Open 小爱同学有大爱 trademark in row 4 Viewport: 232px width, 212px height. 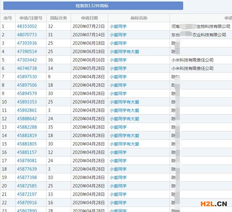pyautogui.click(x=124, y=51)
